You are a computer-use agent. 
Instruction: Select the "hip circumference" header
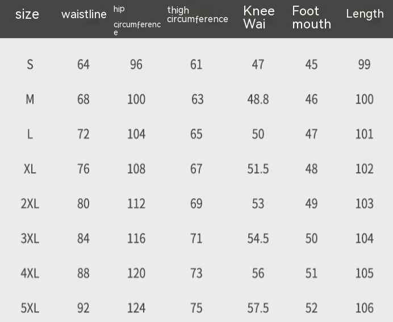(136, 21)
